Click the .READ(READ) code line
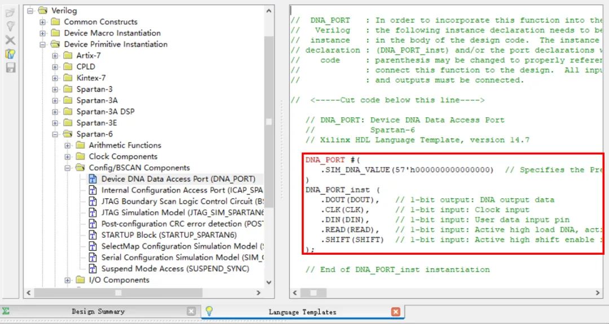The image size is (609, 324). click(461, 230)
